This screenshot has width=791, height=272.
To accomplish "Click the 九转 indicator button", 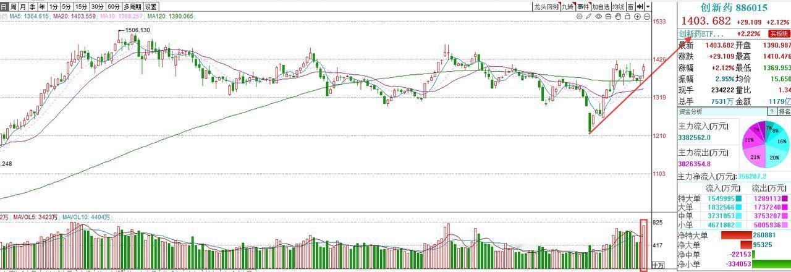I will [x=567, y=7].
